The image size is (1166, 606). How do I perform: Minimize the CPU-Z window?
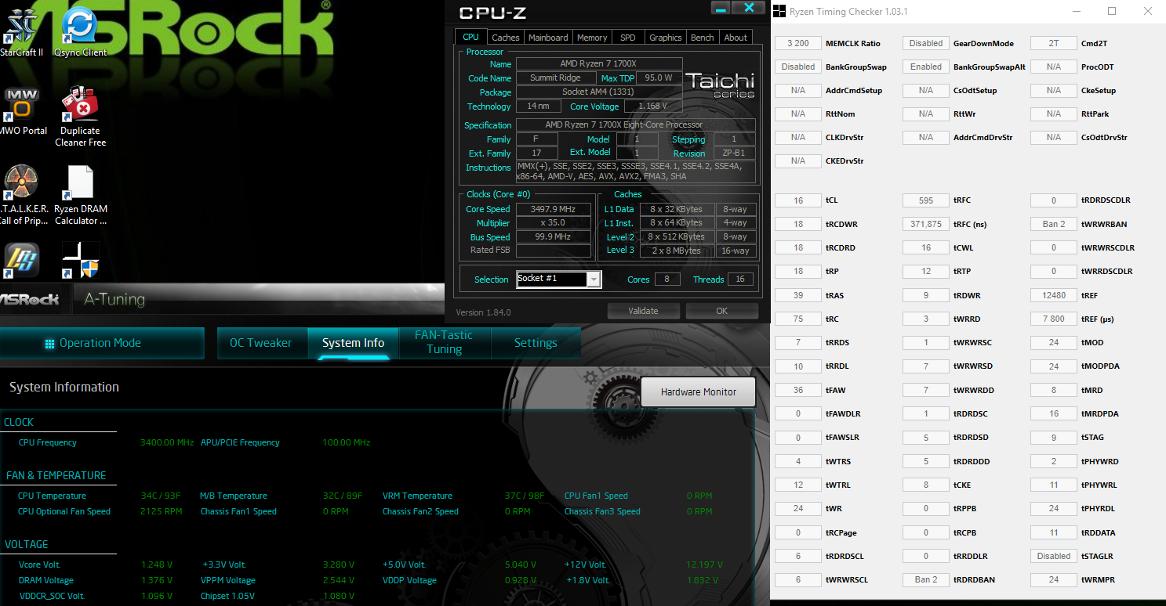point(722,7)
